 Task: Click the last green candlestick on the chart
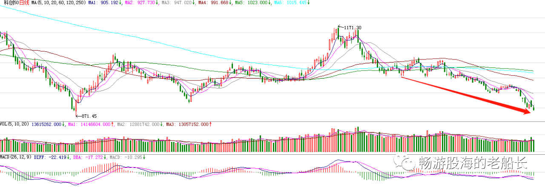click(x=534, y=108)
